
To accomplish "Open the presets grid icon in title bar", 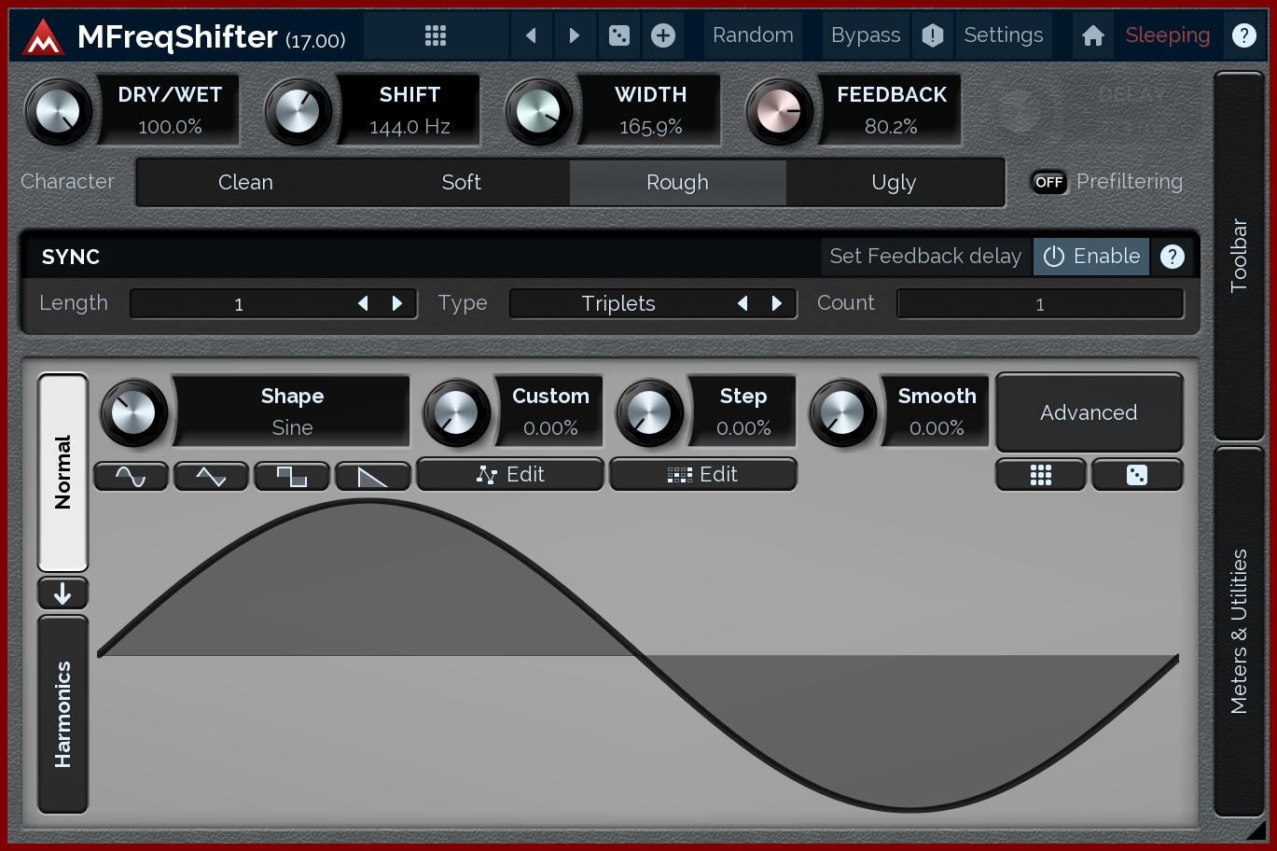I will (435, 35).
